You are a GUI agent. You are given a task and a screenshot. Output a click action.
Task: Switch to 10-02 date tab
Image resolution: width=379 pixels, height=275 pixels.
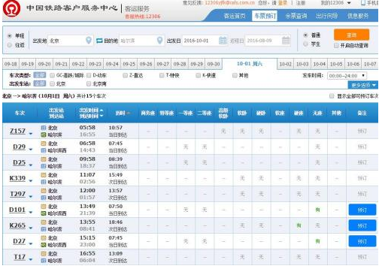(286, 64)
